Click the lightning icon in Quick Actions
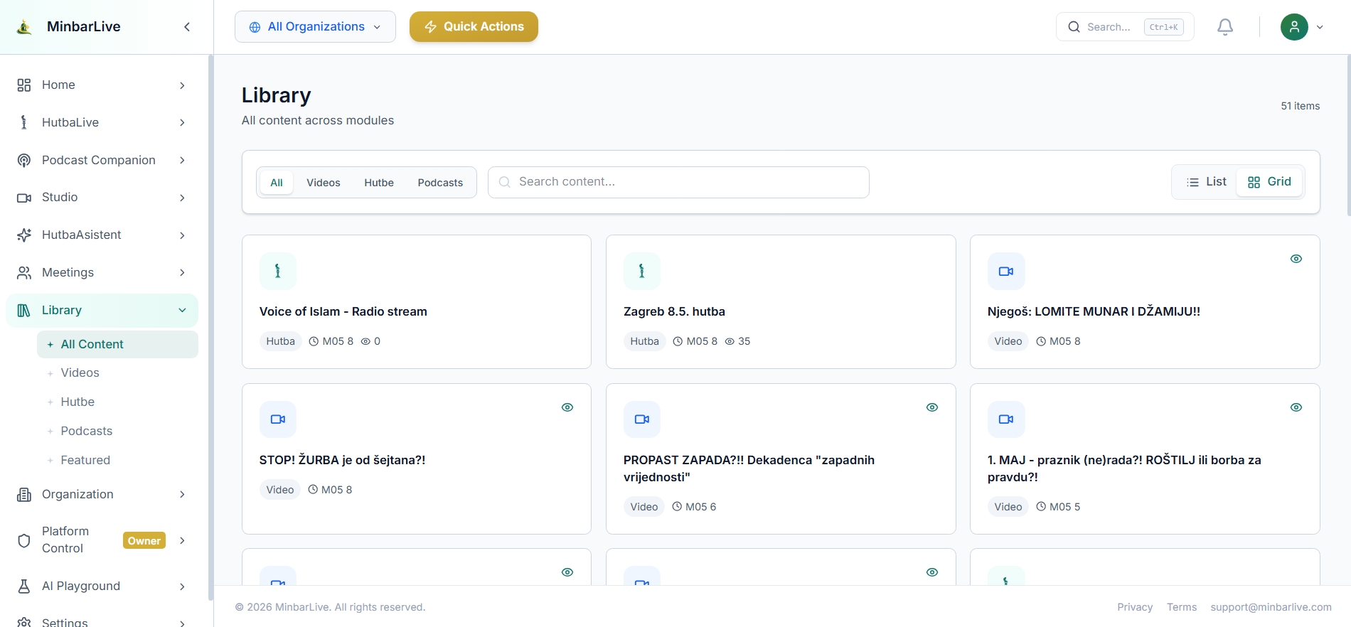The width and height of the screenshot is (1351, 627). 430,27
